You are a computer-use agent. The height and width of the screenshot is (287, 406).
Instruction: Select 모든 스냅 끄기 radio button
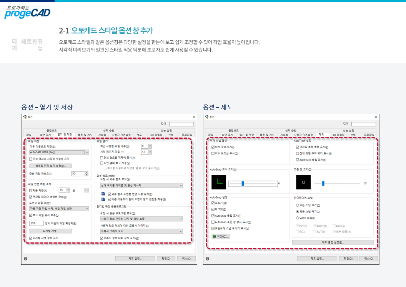[x=298, y=205]
